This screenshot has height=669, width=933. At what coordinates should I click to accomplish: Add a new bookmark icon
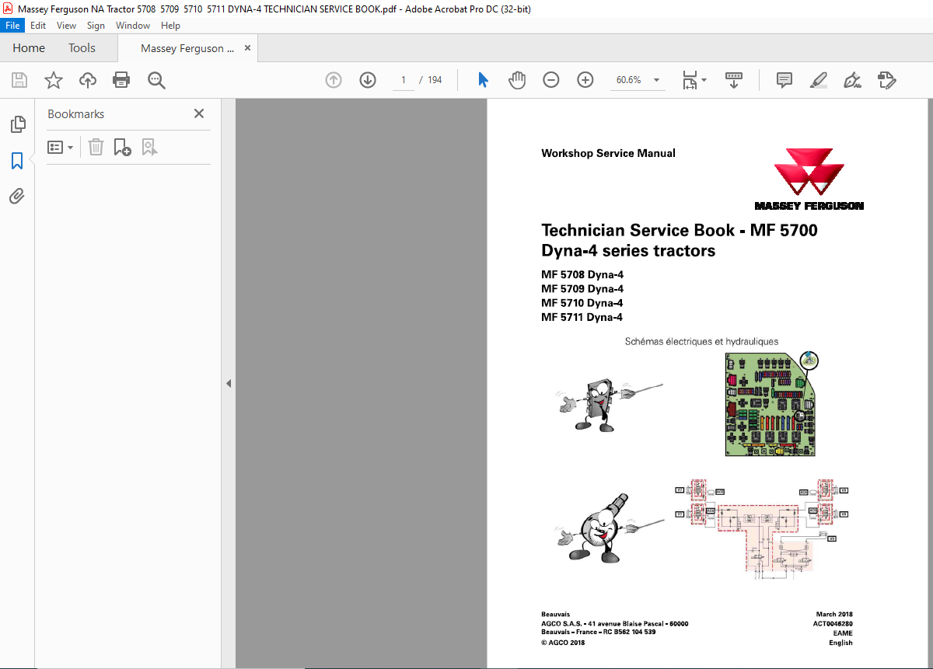coord(122,147)
